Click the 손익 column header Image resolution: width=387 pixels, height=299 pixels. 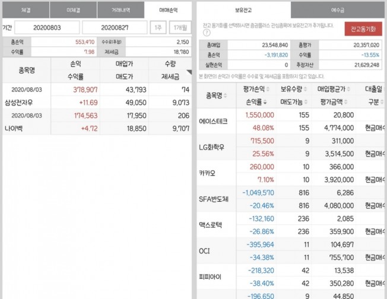point(75,64)
